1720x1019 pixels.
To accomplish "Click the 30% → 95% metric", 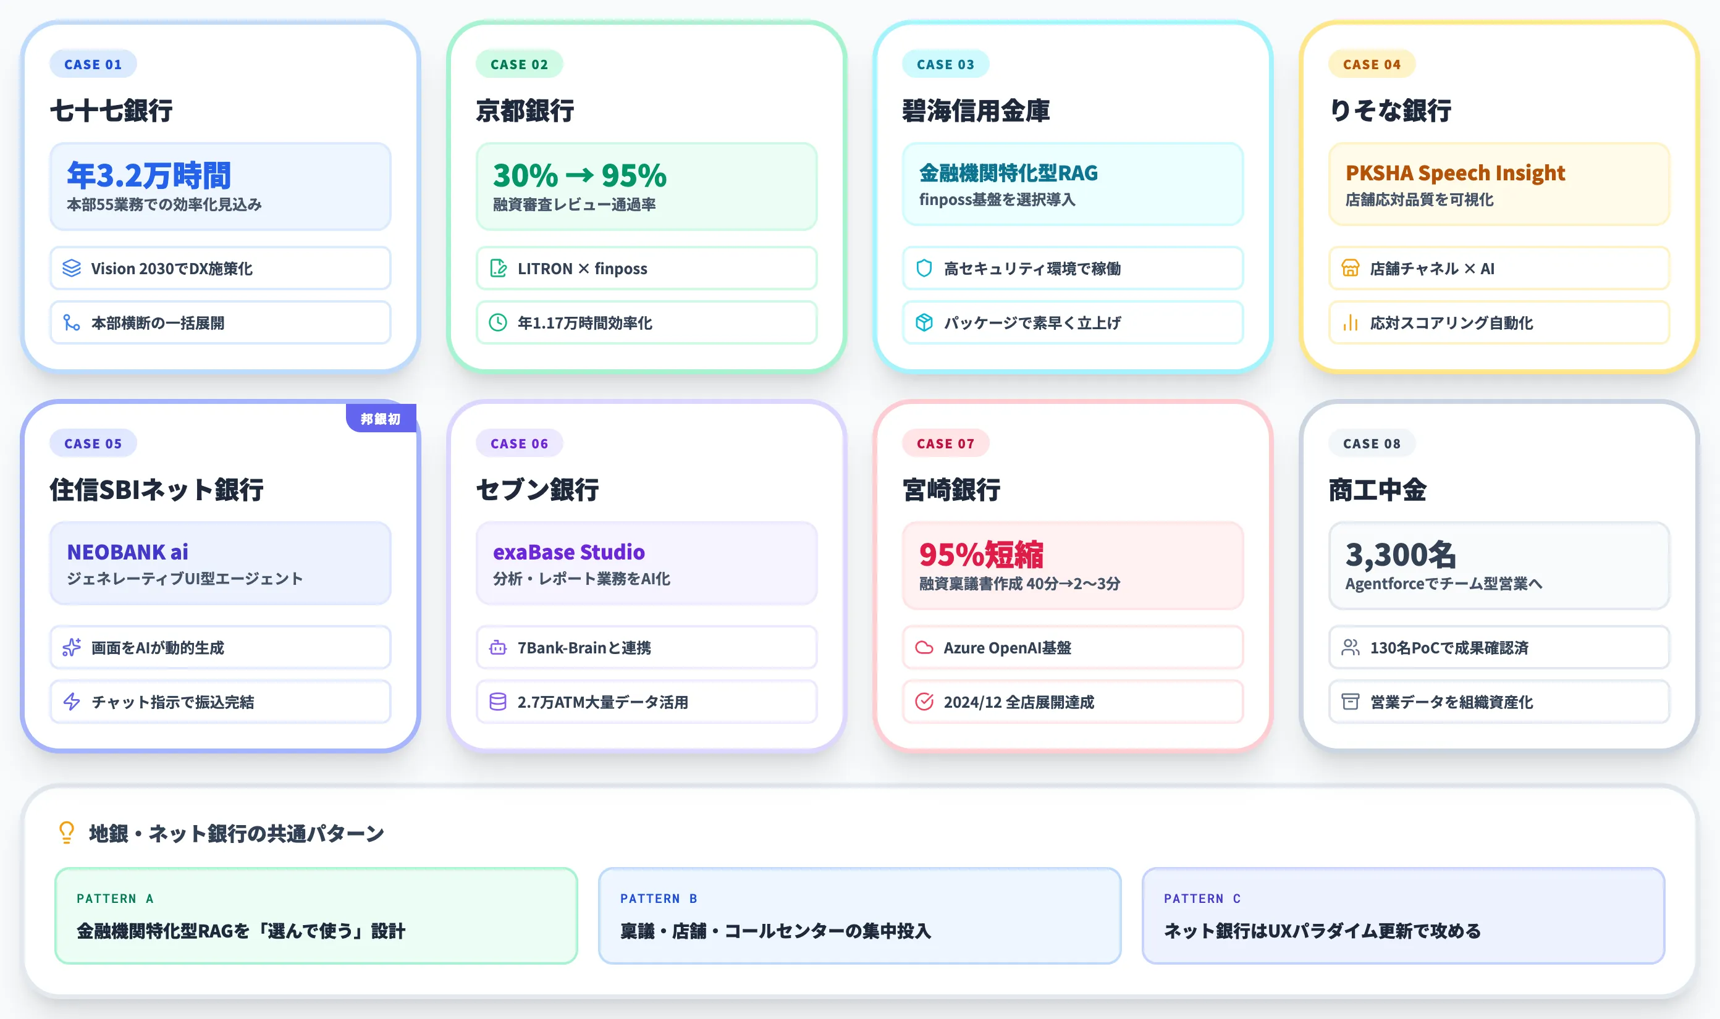I will click(580, 175).
